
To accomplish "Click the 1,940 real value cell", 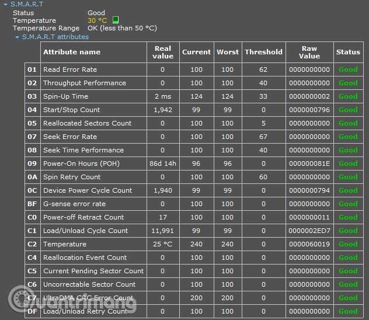I will tap(163, 190).
